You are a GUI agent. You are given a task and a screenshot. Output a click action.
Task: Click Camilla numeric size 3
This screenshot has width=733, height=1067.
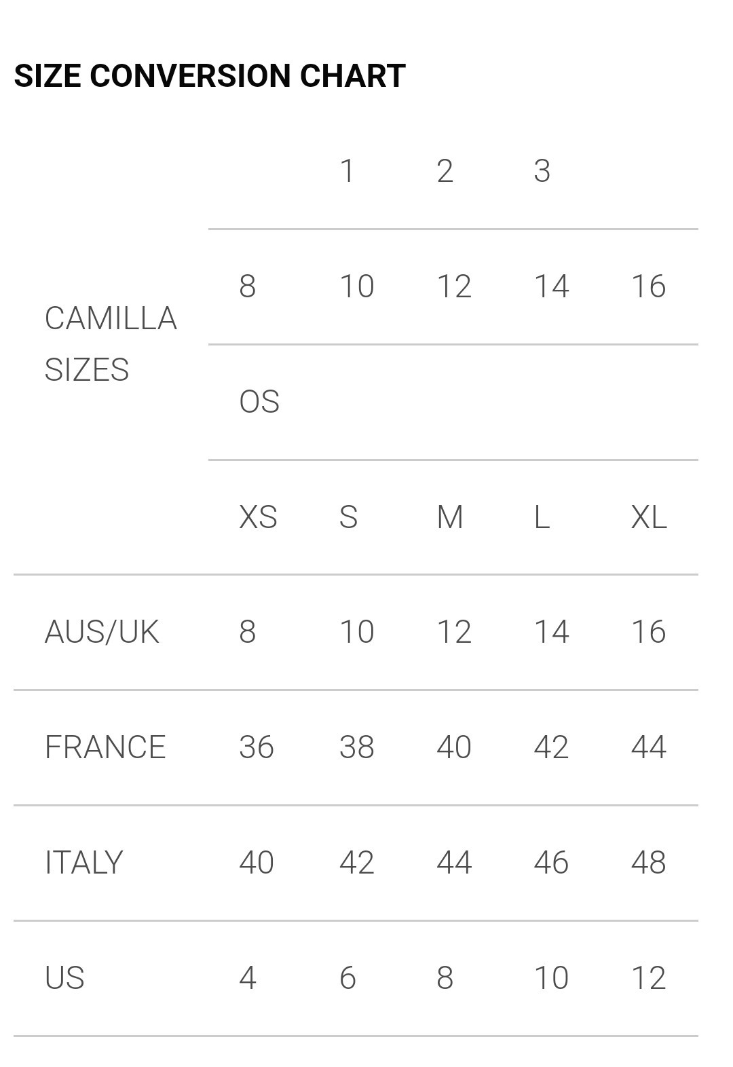pos(542,171)
